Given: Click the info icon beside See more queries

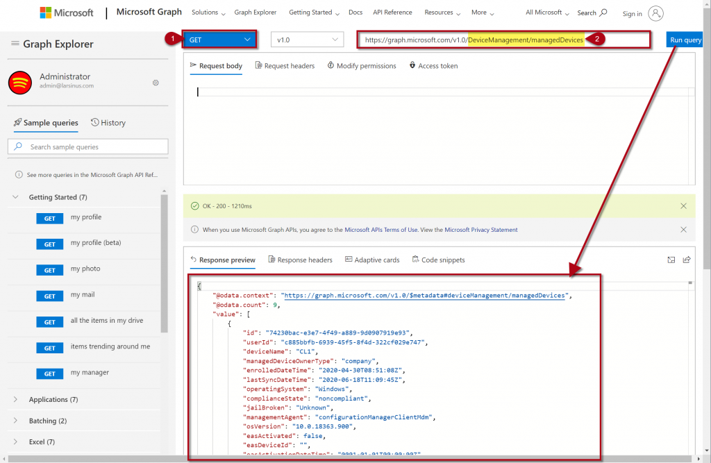Looking at the screenshot, I should (19, 175).
